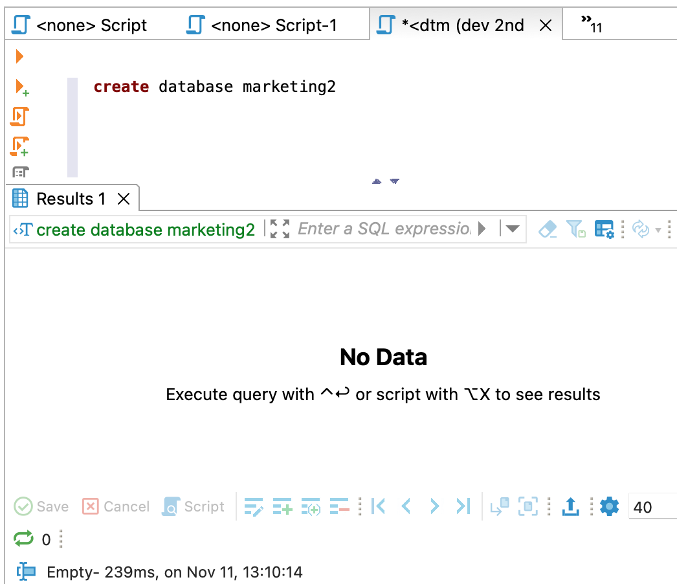Click the Cancel button
This screenshot has width=677, height=584.
[x=116, y=506]
